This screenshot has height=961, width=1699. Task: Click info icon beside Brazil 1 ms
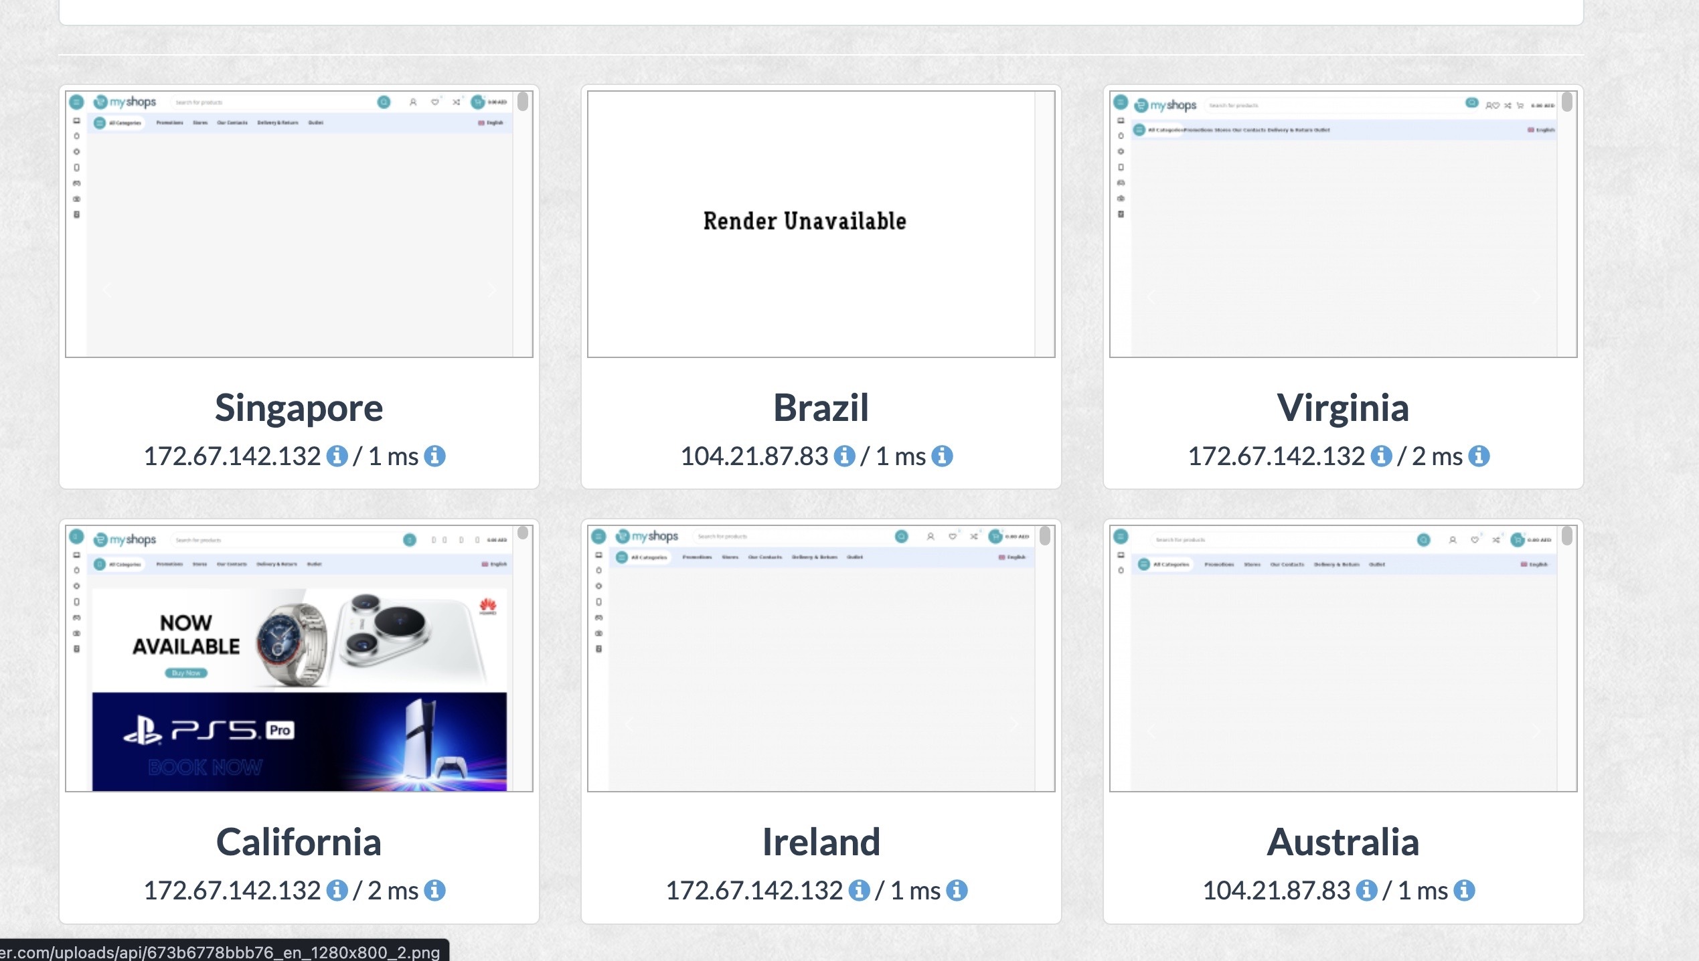pyautogui.click(x=942, y=456)
